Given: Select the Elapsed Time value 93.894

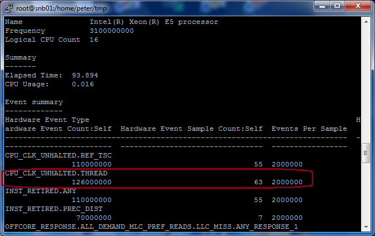Looking at the screenshot, I should tap(85, 76).
